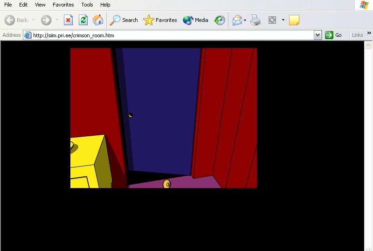Image resolution: width=373 pixels, height=251 pixels.
Task: Click the blue door in the game
Action: [160, 111]
